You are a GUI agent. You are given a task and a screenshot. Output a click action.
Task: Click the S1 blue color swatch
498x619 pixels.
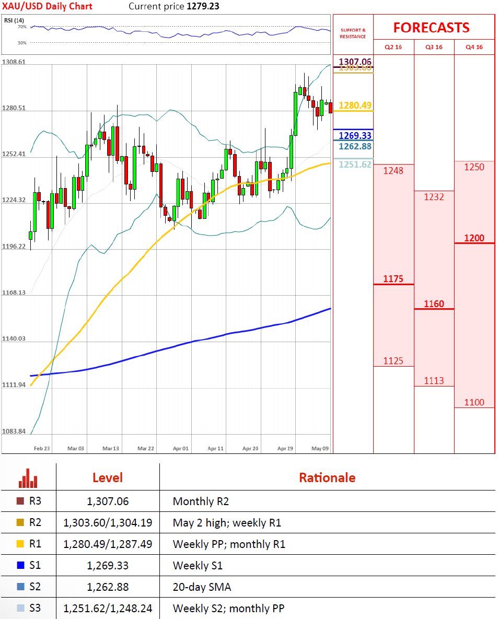point(20,565)
